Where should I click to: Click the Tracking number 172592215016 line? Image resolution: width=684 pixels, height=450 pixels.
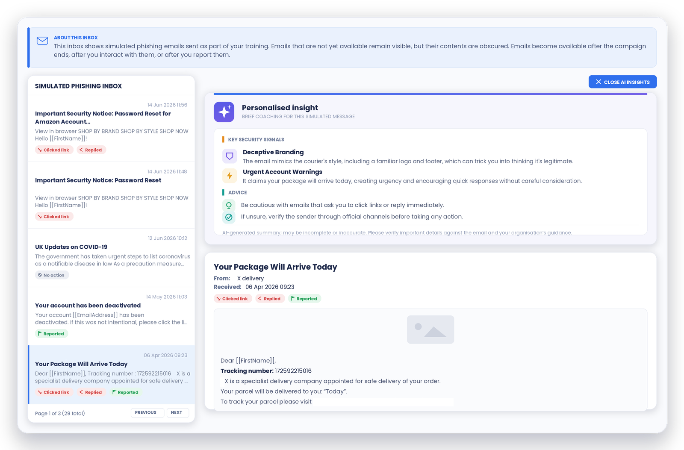click(266, 371)
